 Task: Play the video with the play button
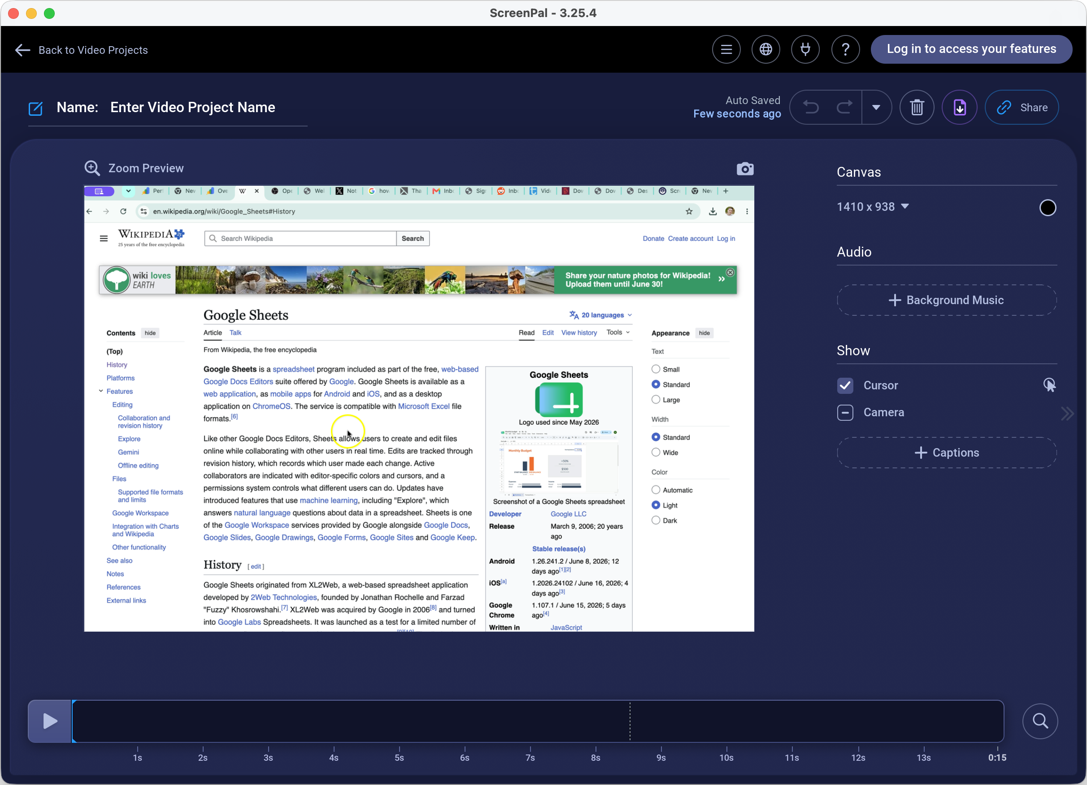coord(50,721)
